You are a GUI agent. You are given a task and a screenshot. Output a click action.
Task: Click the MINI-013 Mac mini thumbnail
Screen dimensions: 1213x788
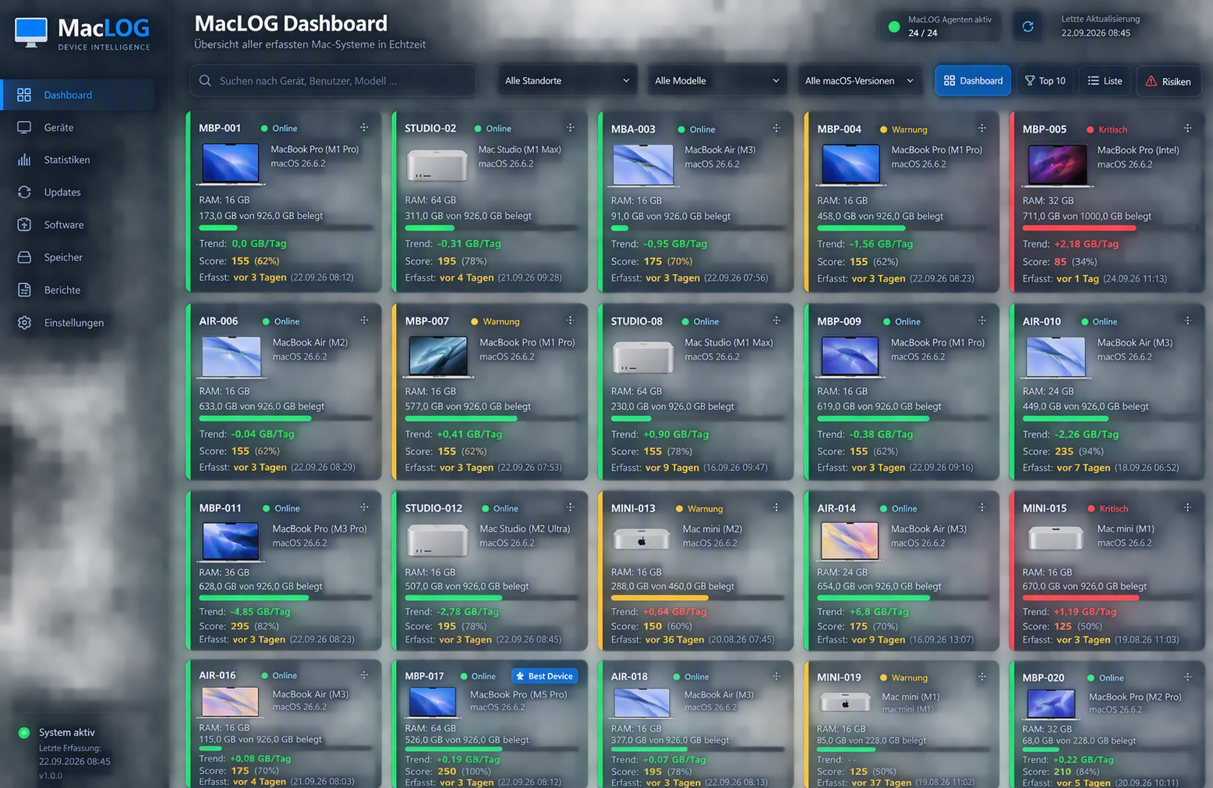coord(642,539)
